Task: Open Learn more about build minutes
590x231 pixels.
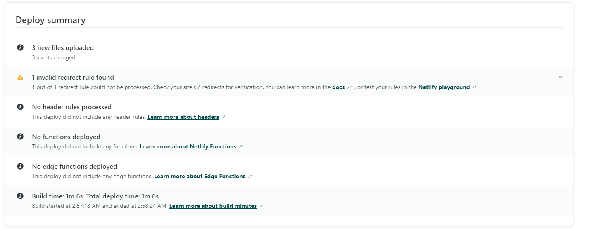Action: coord(213,206)
